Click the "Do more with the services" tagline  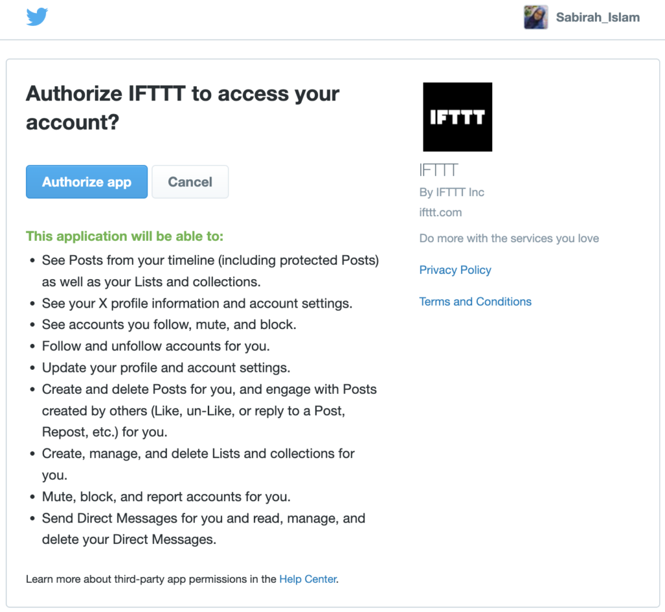click(x=508, y=239)
